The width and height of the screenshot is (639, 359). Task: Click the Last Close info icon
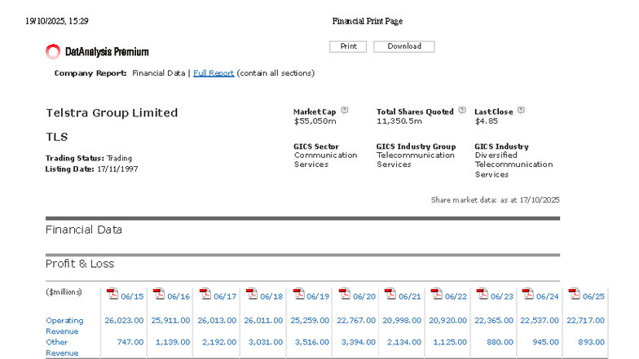(522, 110)
